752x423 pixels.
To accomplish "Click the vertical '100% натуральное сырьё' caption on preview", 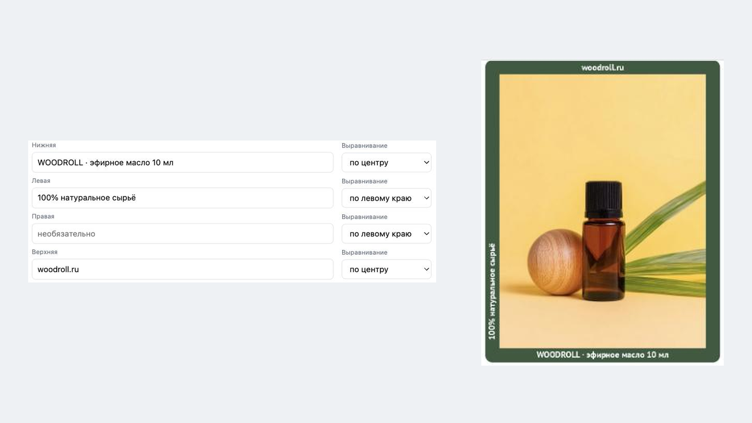I will (492, 291).
